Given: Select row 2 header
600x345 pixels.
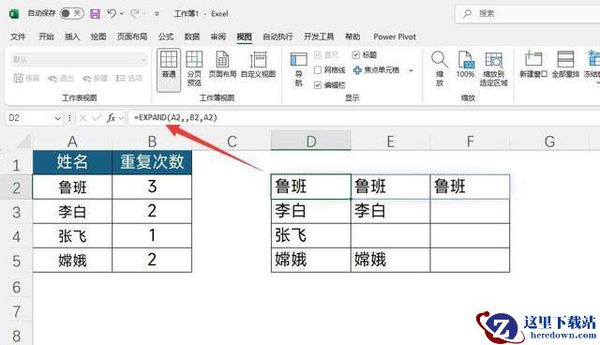Looking at the screenshot, I should click(x=16, y=187).
